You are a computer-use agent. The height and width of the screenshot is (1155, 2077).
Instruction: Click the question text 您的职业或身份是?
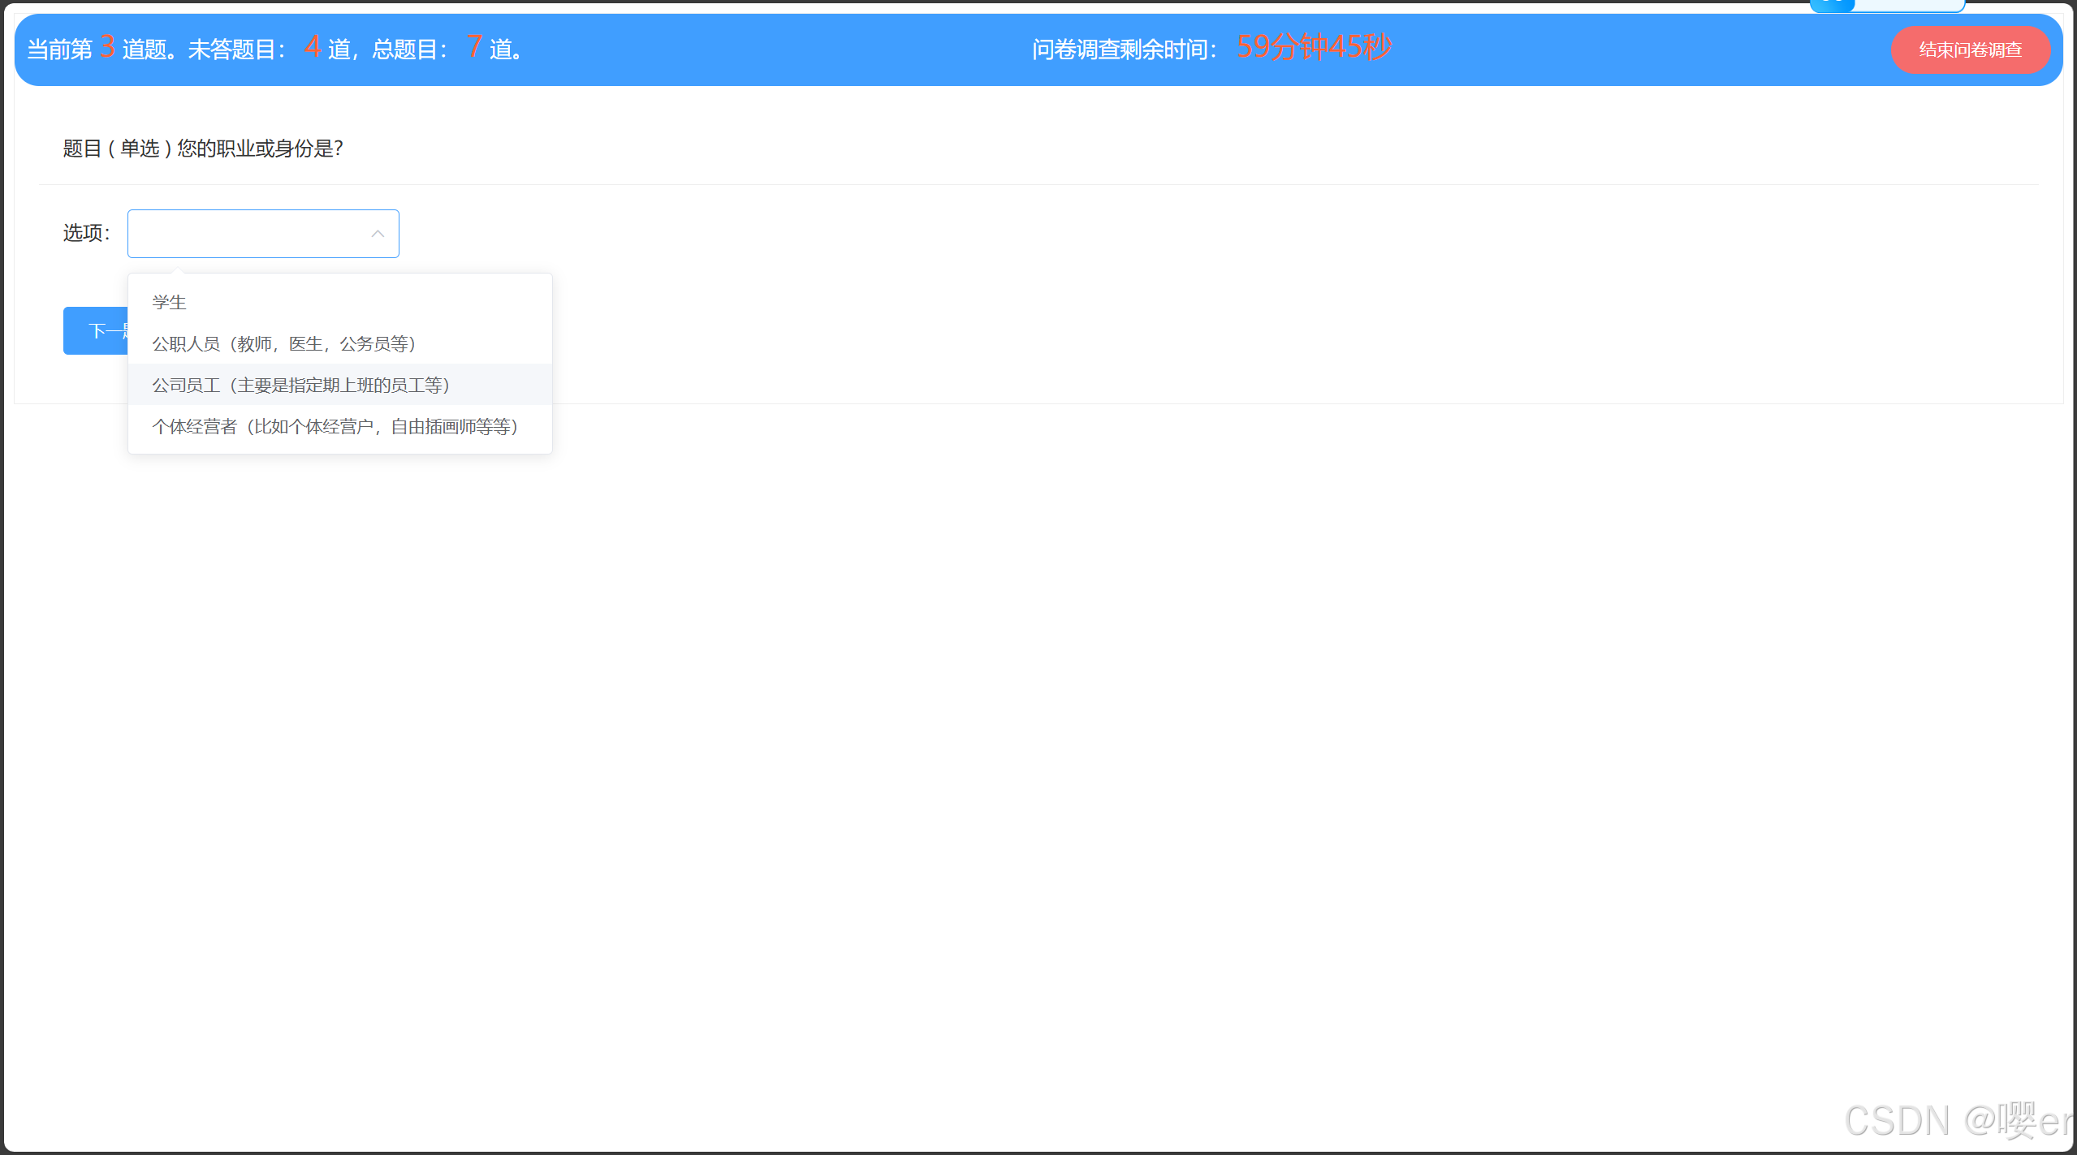pos(260,149)
